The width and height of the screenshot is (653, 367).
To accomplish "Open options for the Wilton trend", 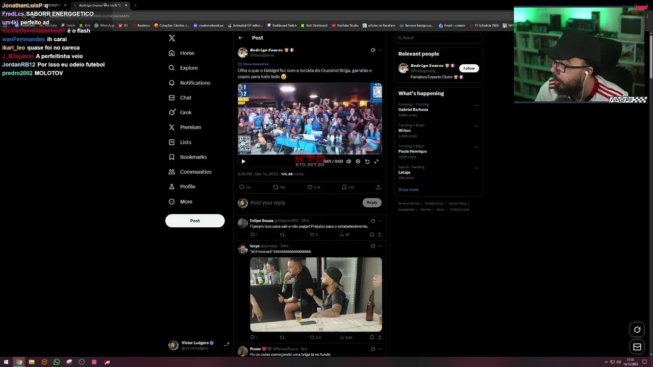I will coord(476,126).
